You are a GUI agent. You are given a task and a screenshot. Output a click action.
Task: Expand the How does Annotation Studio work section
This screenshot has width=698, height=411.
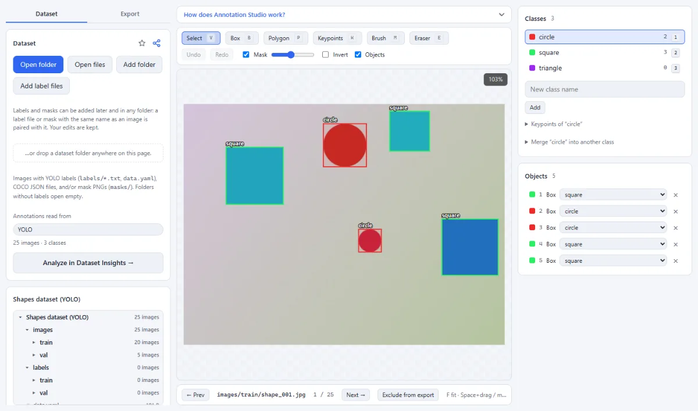pyautogui.click(x=344, y=15)
